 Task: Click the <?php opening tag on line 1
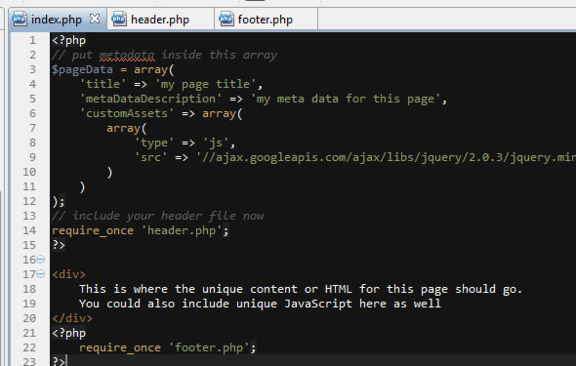tap(68, 40)
